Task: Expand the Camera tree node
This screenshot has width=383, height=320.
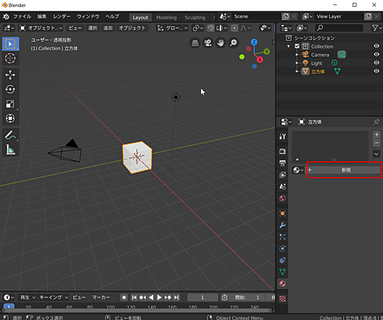Action: click(297, 55)
